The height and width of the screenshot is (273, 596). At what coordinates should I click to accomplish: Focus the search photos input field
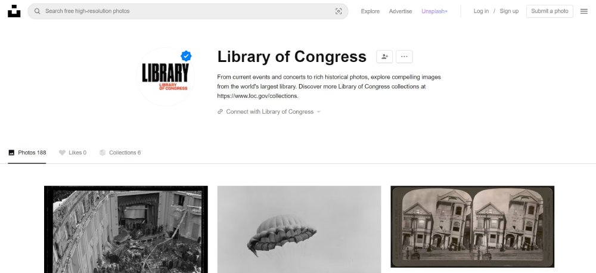point(188,11)
